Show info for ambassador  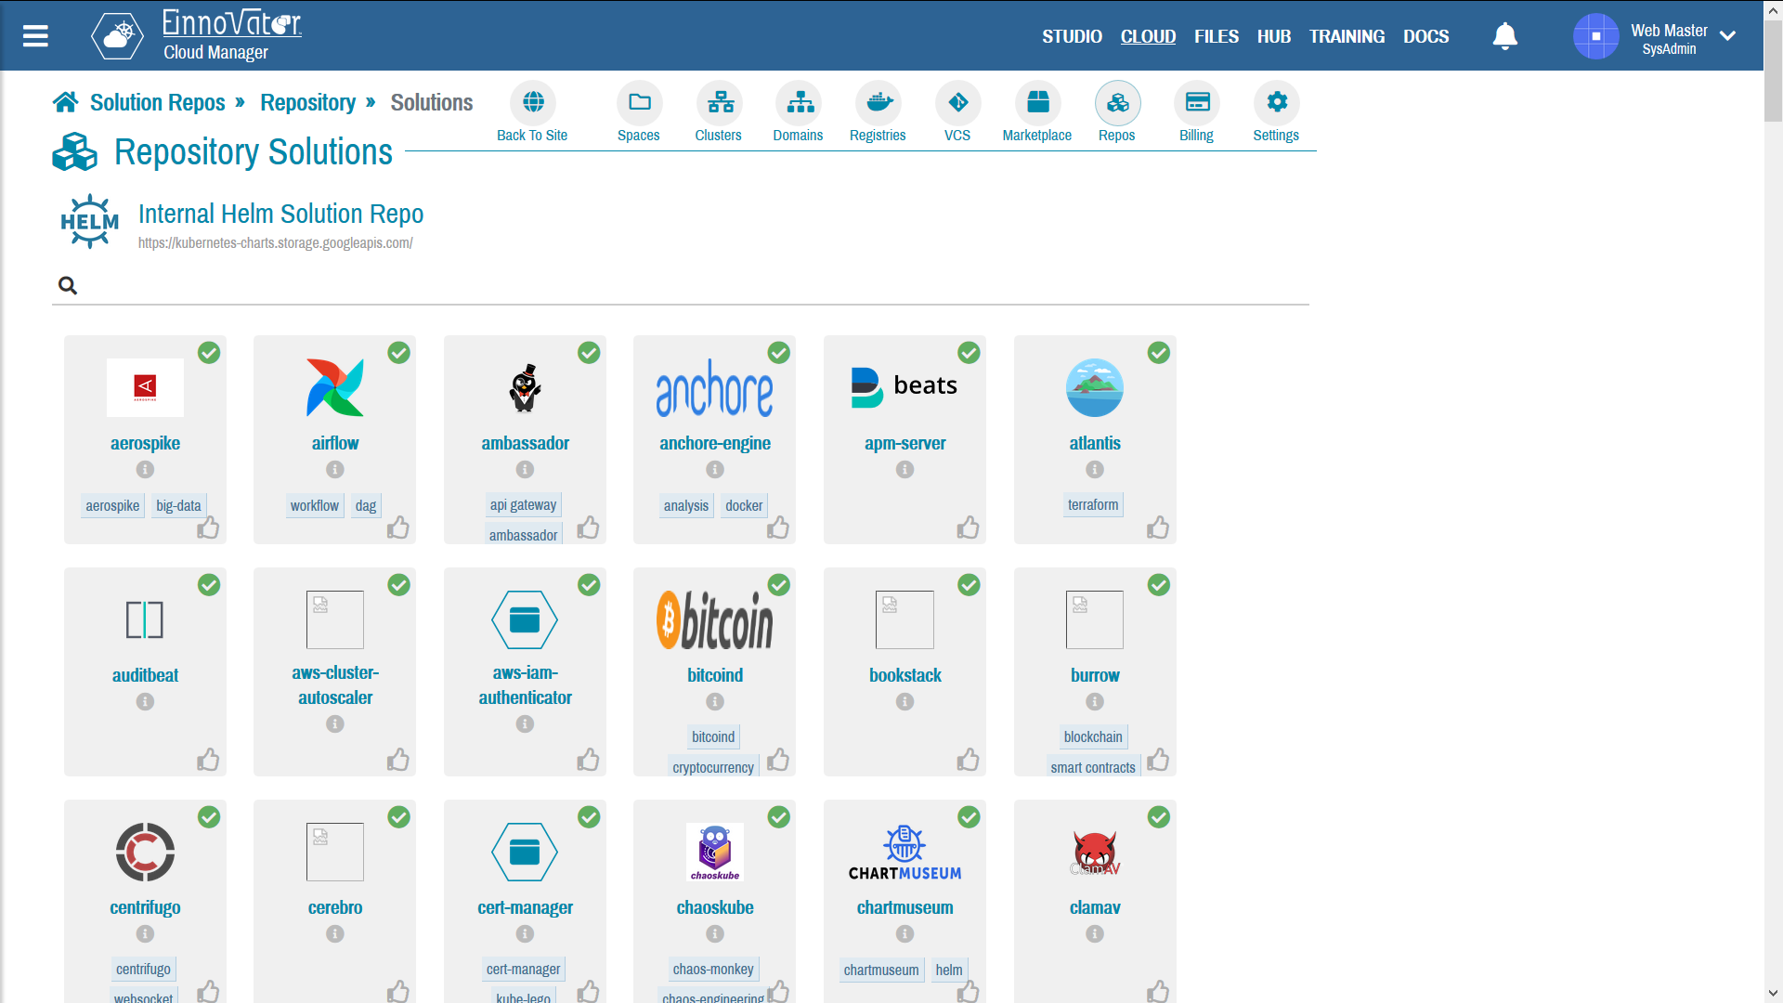click(525, 470)
